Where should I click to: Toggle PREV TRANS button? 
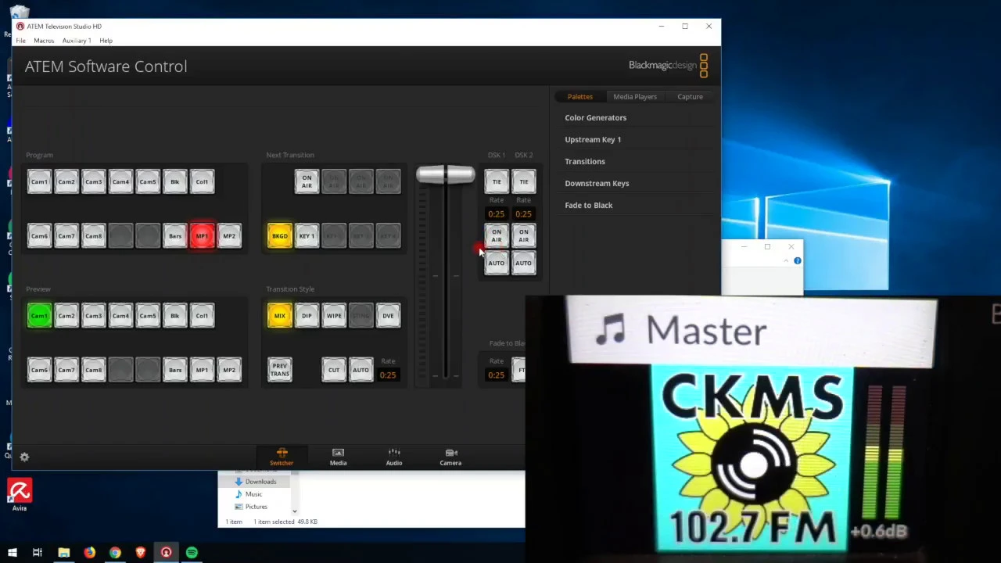(280, 370)
